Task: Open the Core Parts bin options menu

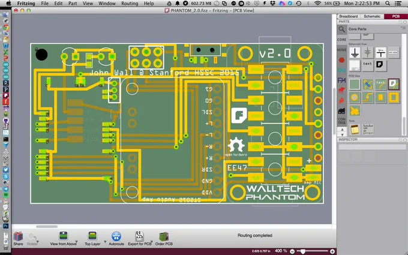Action: (x=403, y=28)
